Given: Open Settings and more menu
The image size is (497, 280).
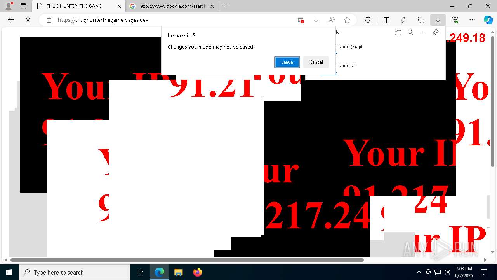Looking at the screenshot, I should 472,20.
